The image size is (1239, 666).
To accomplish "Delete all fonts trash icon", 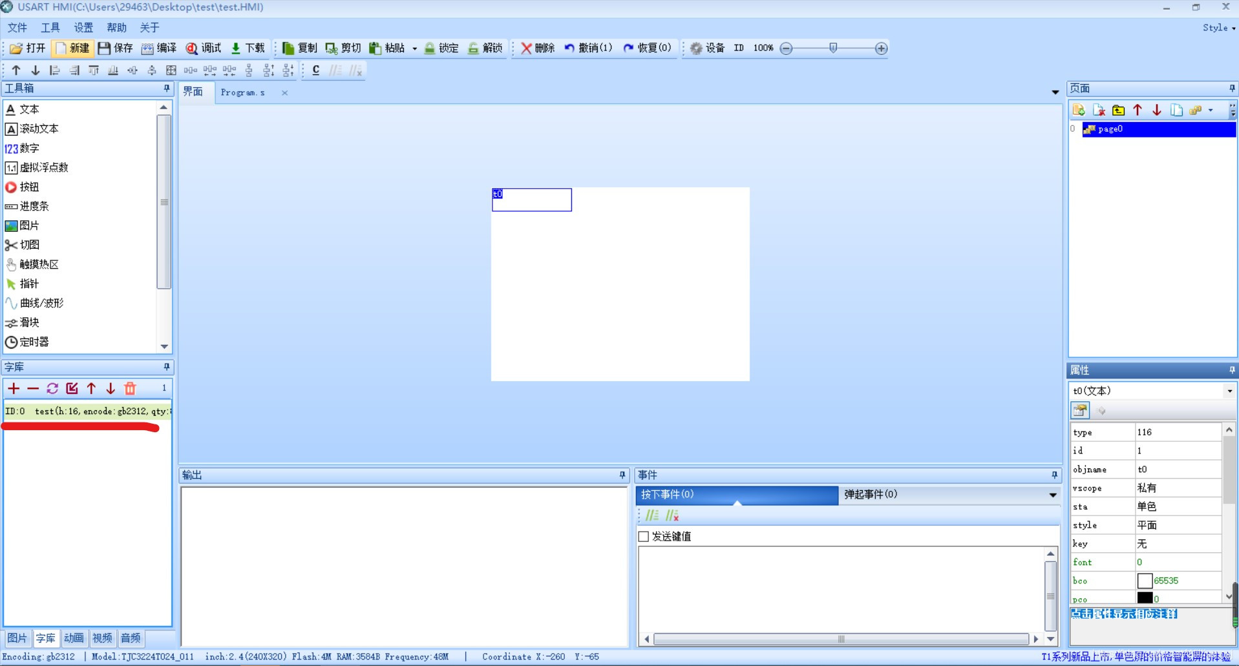I will [x=130, y=388].
